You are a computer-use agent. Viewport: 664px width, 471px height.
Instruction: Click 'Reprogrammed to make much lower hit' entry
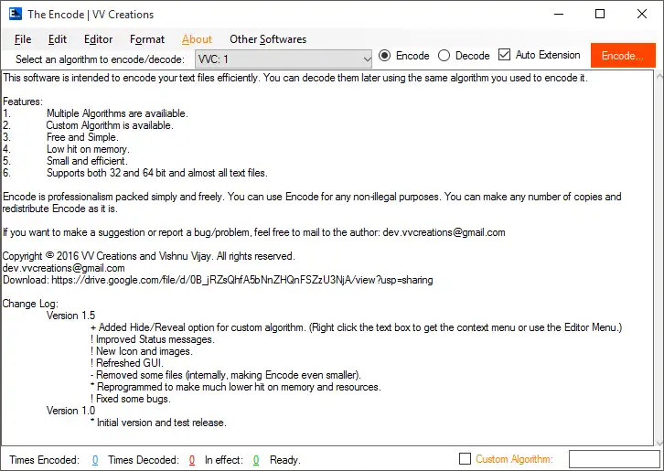click(235, 387)
